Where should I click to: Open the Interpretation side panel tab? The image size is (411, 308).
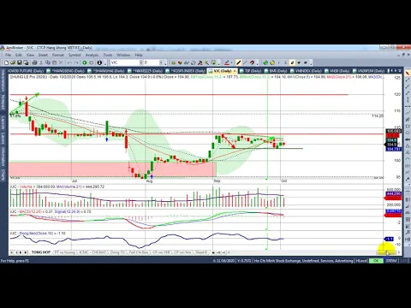(x=3, y=80)
